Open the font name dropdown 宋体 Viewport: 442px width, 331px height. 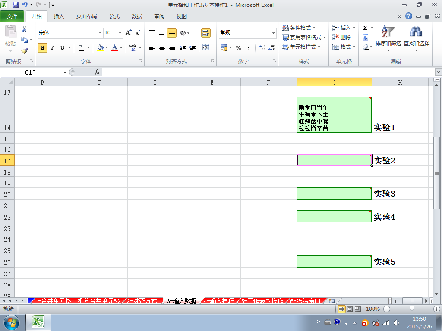coord(100,33)
